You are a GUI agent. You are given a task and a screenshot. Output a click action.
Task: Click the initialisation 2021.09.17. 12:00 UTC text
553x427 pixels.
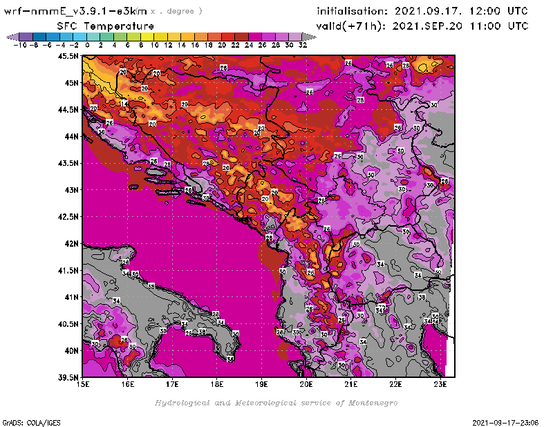422,11
